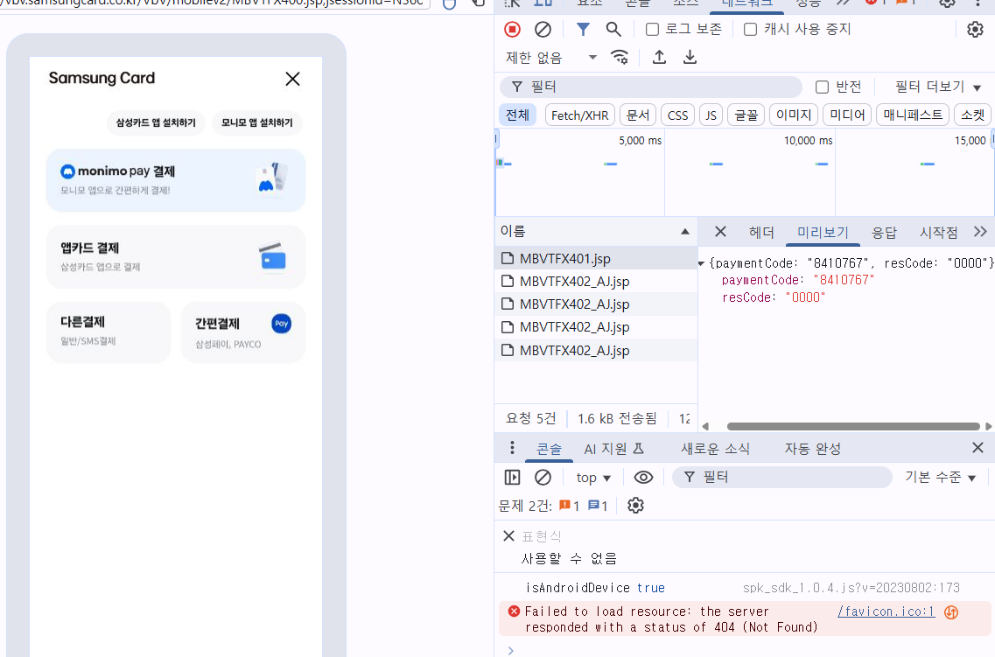Choose the 다른결제 payment option

[109, 332]
